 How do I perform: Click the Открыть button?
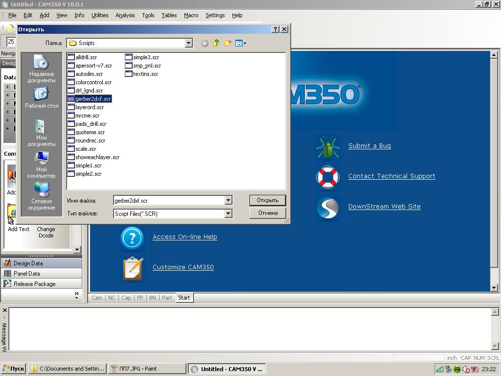[268, 200]
